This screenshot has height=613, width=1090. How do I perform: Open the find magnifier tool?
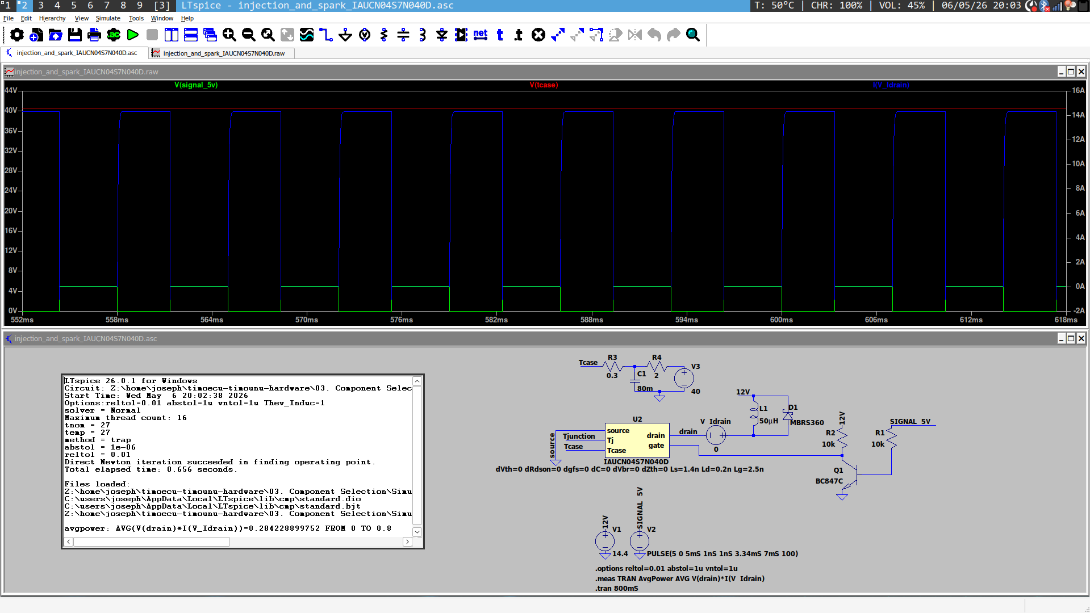[693, 35]
